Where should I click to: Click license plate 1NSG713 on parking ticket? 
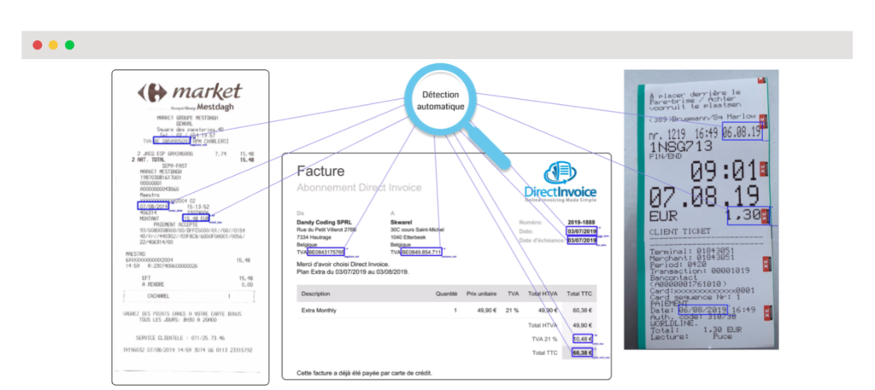click(679, 147)
